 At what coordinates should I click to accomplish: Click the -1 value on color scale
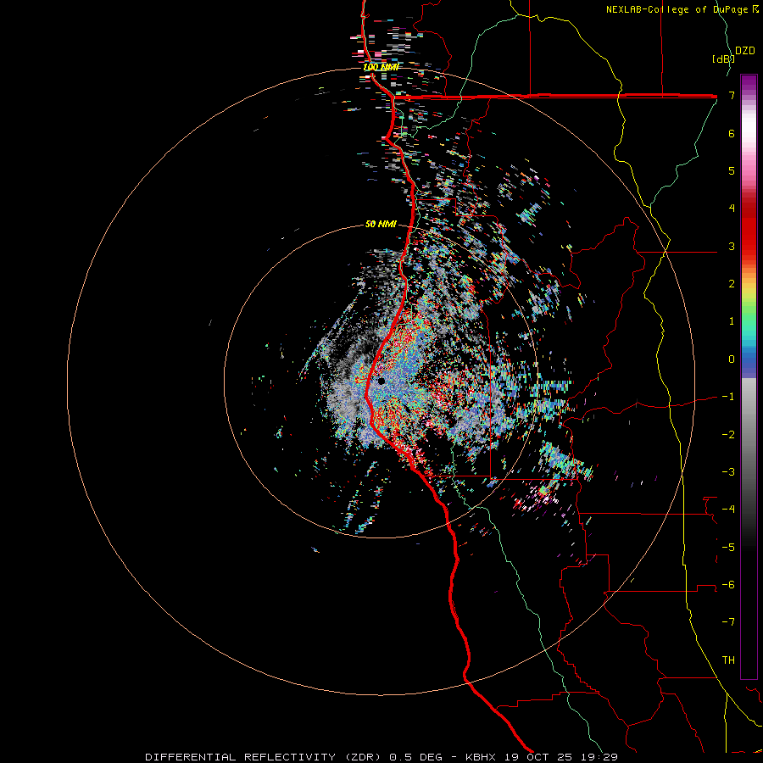728,397
